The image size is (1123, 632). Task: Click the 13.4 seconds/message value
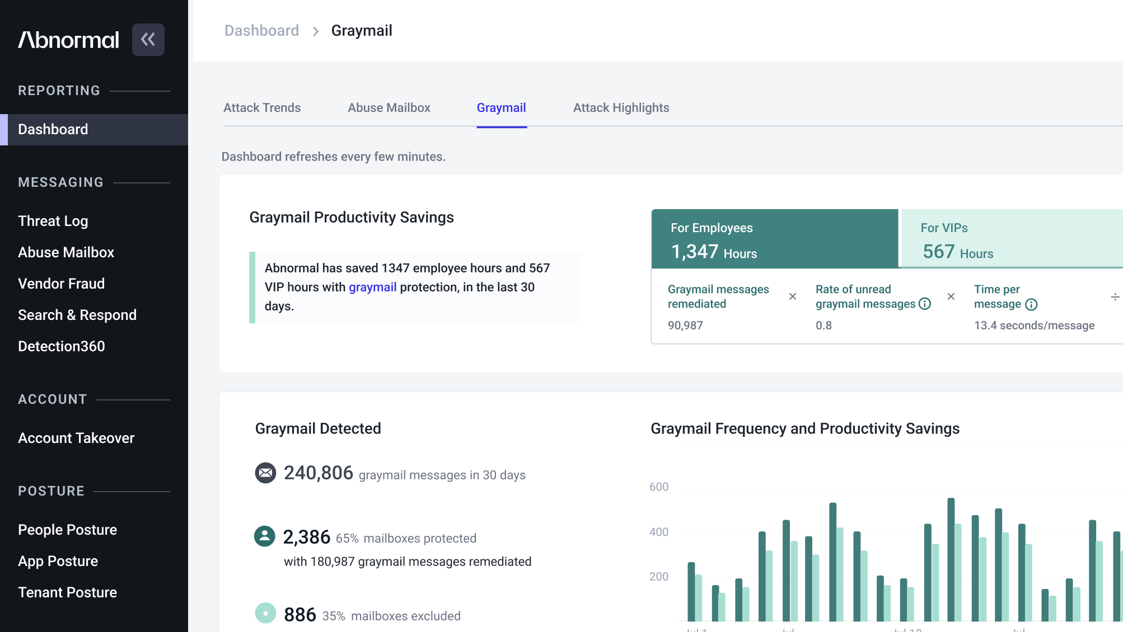point(1035,326)
